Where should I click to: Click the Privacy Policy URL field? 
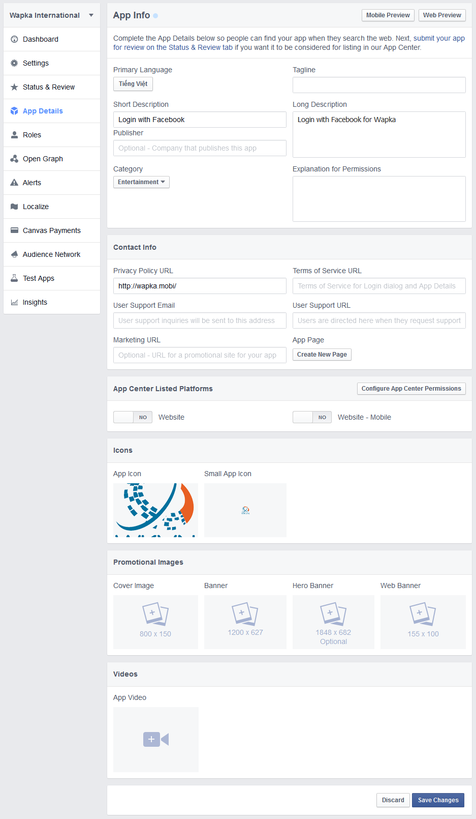coord(200,286)
